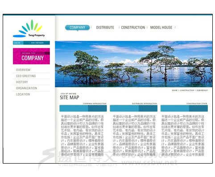Go to the LOCATION page
This screenshot has width=215, height=177.
point(23,94)
